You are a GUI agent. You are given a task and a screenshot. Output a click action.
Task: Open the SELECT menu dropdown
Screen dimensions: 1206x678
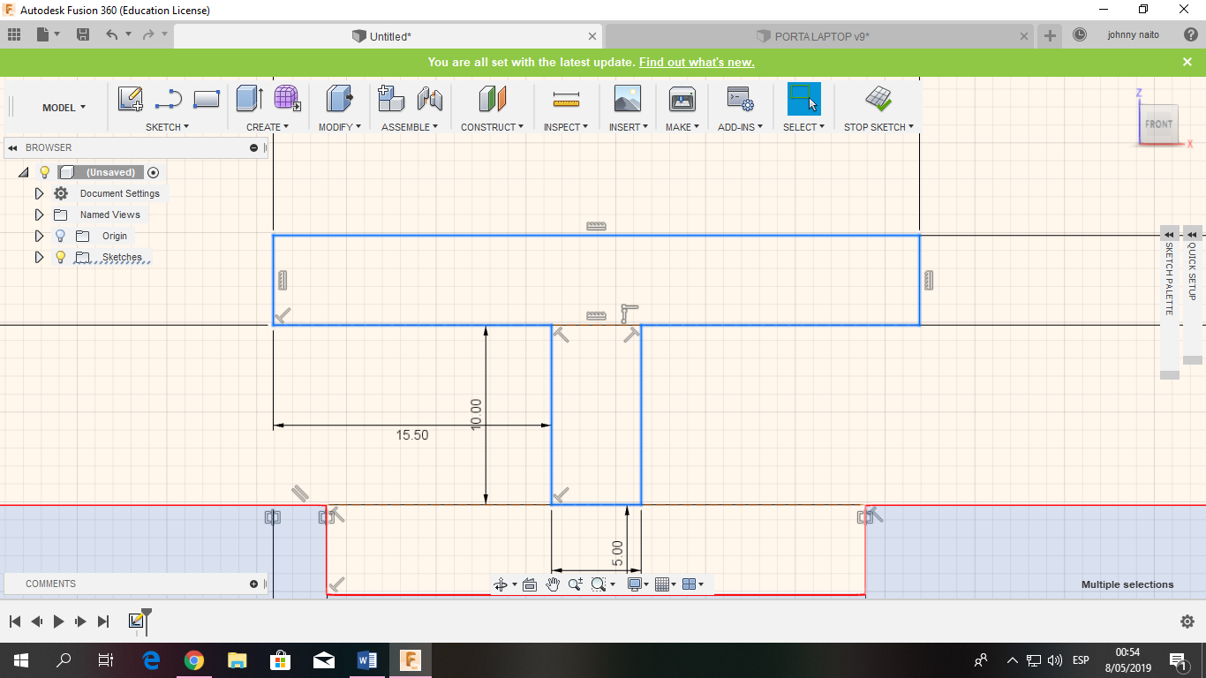[x=803, y=127]
